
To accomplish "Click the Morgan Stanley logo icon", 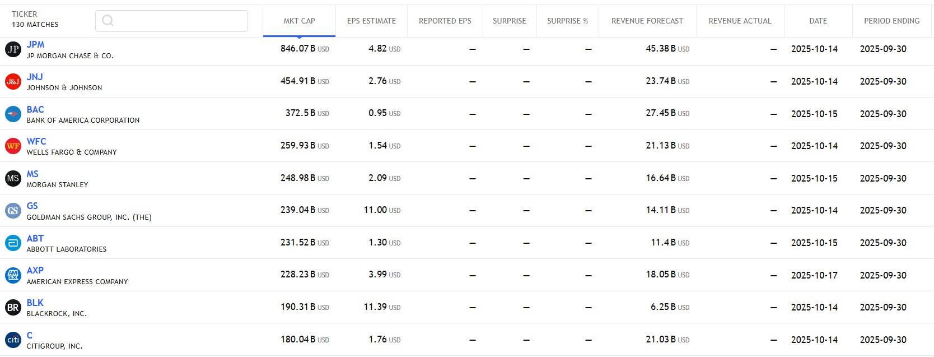I will [13, 179].
